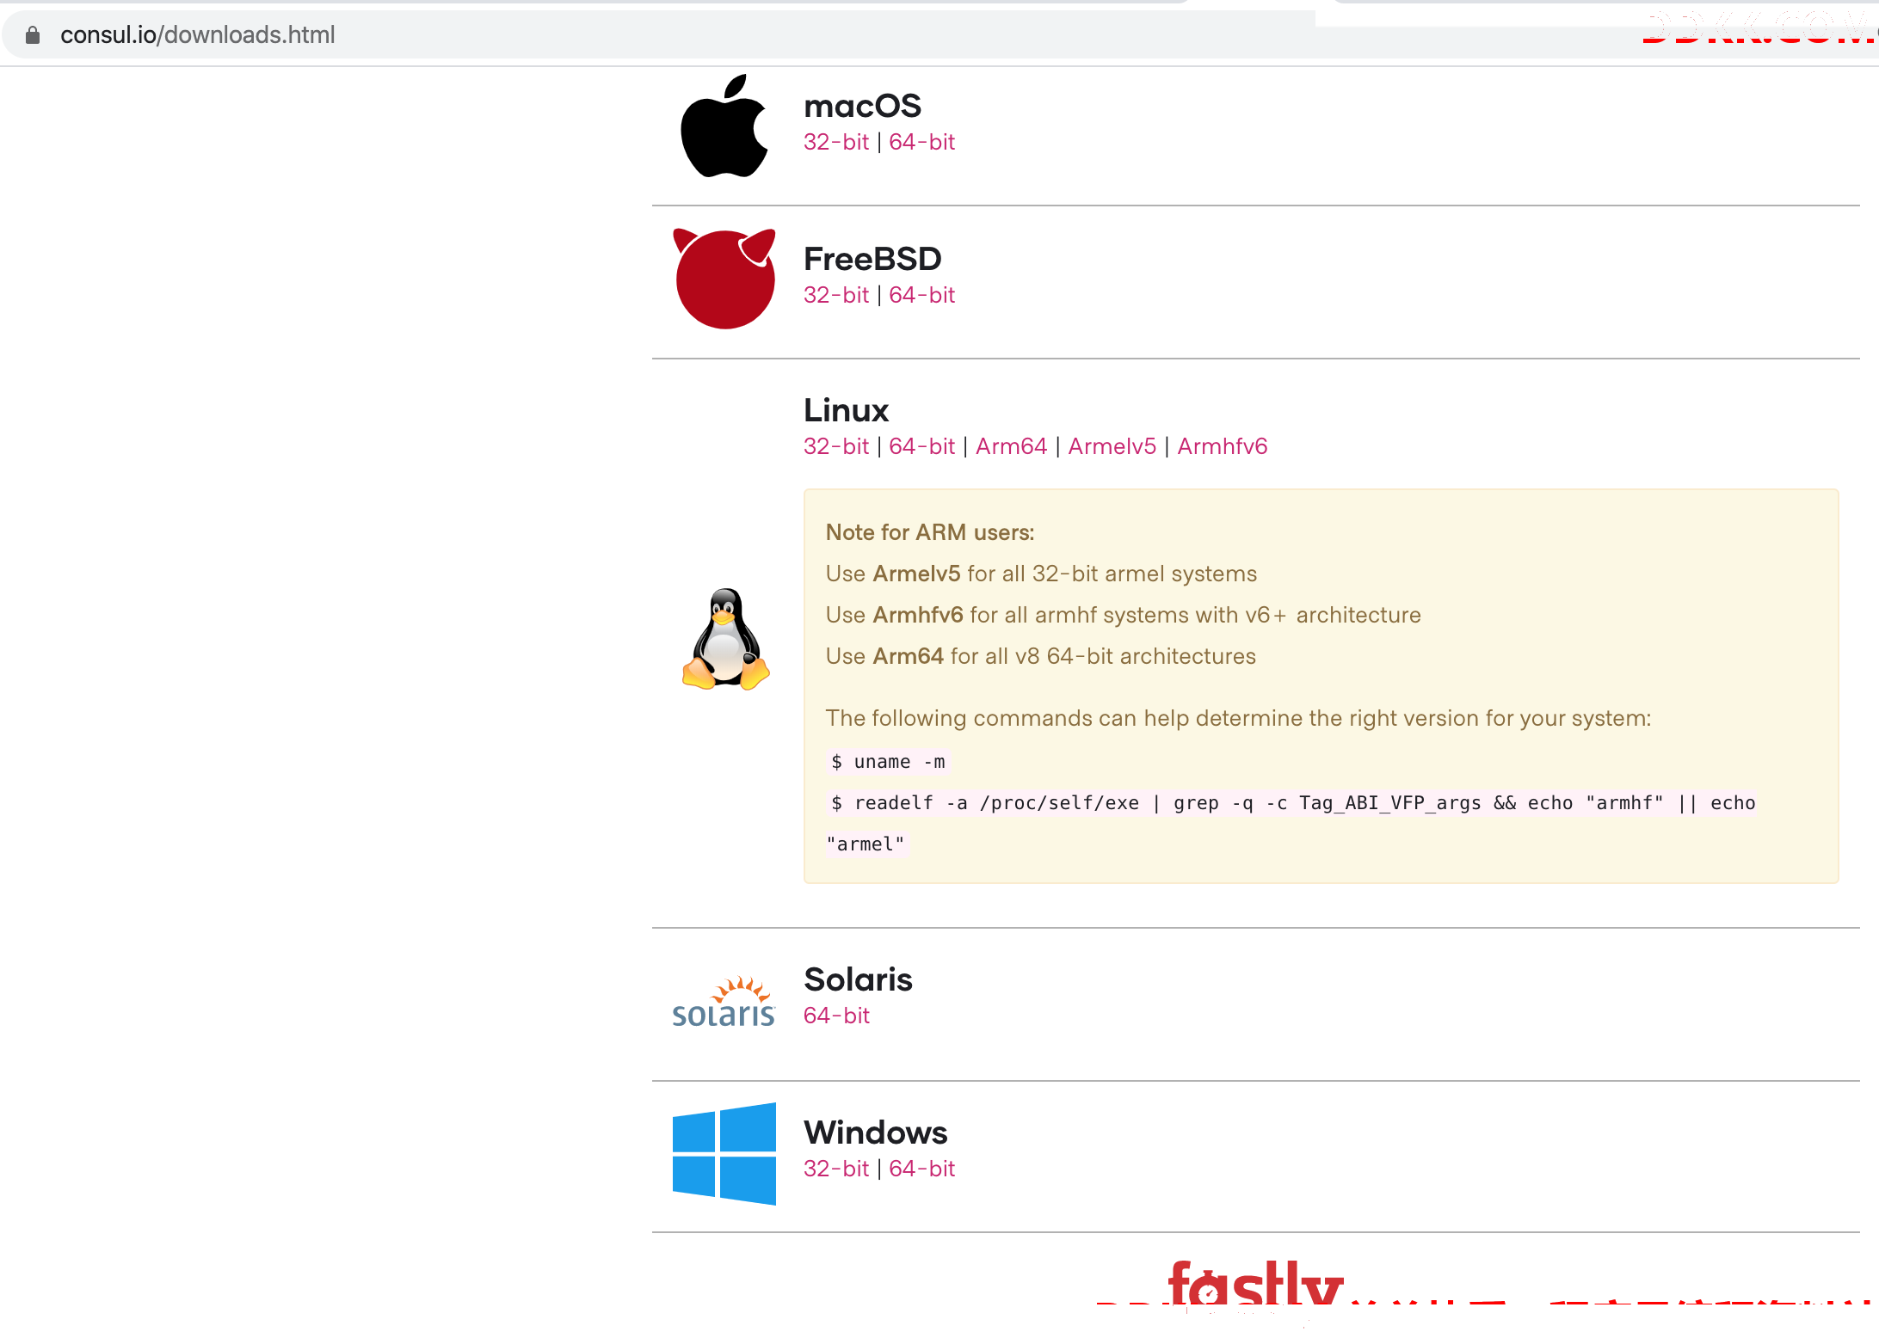Screen dimensions: 1879x1338
Task: Download Linux Armelv5 build
Action: (x=1112, y=446)
